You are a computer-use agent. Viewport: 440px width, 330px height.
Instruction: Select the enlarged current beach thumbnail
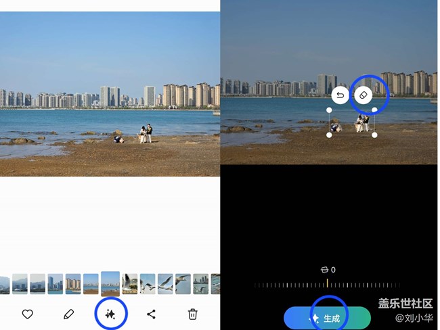tap(110, 283)
